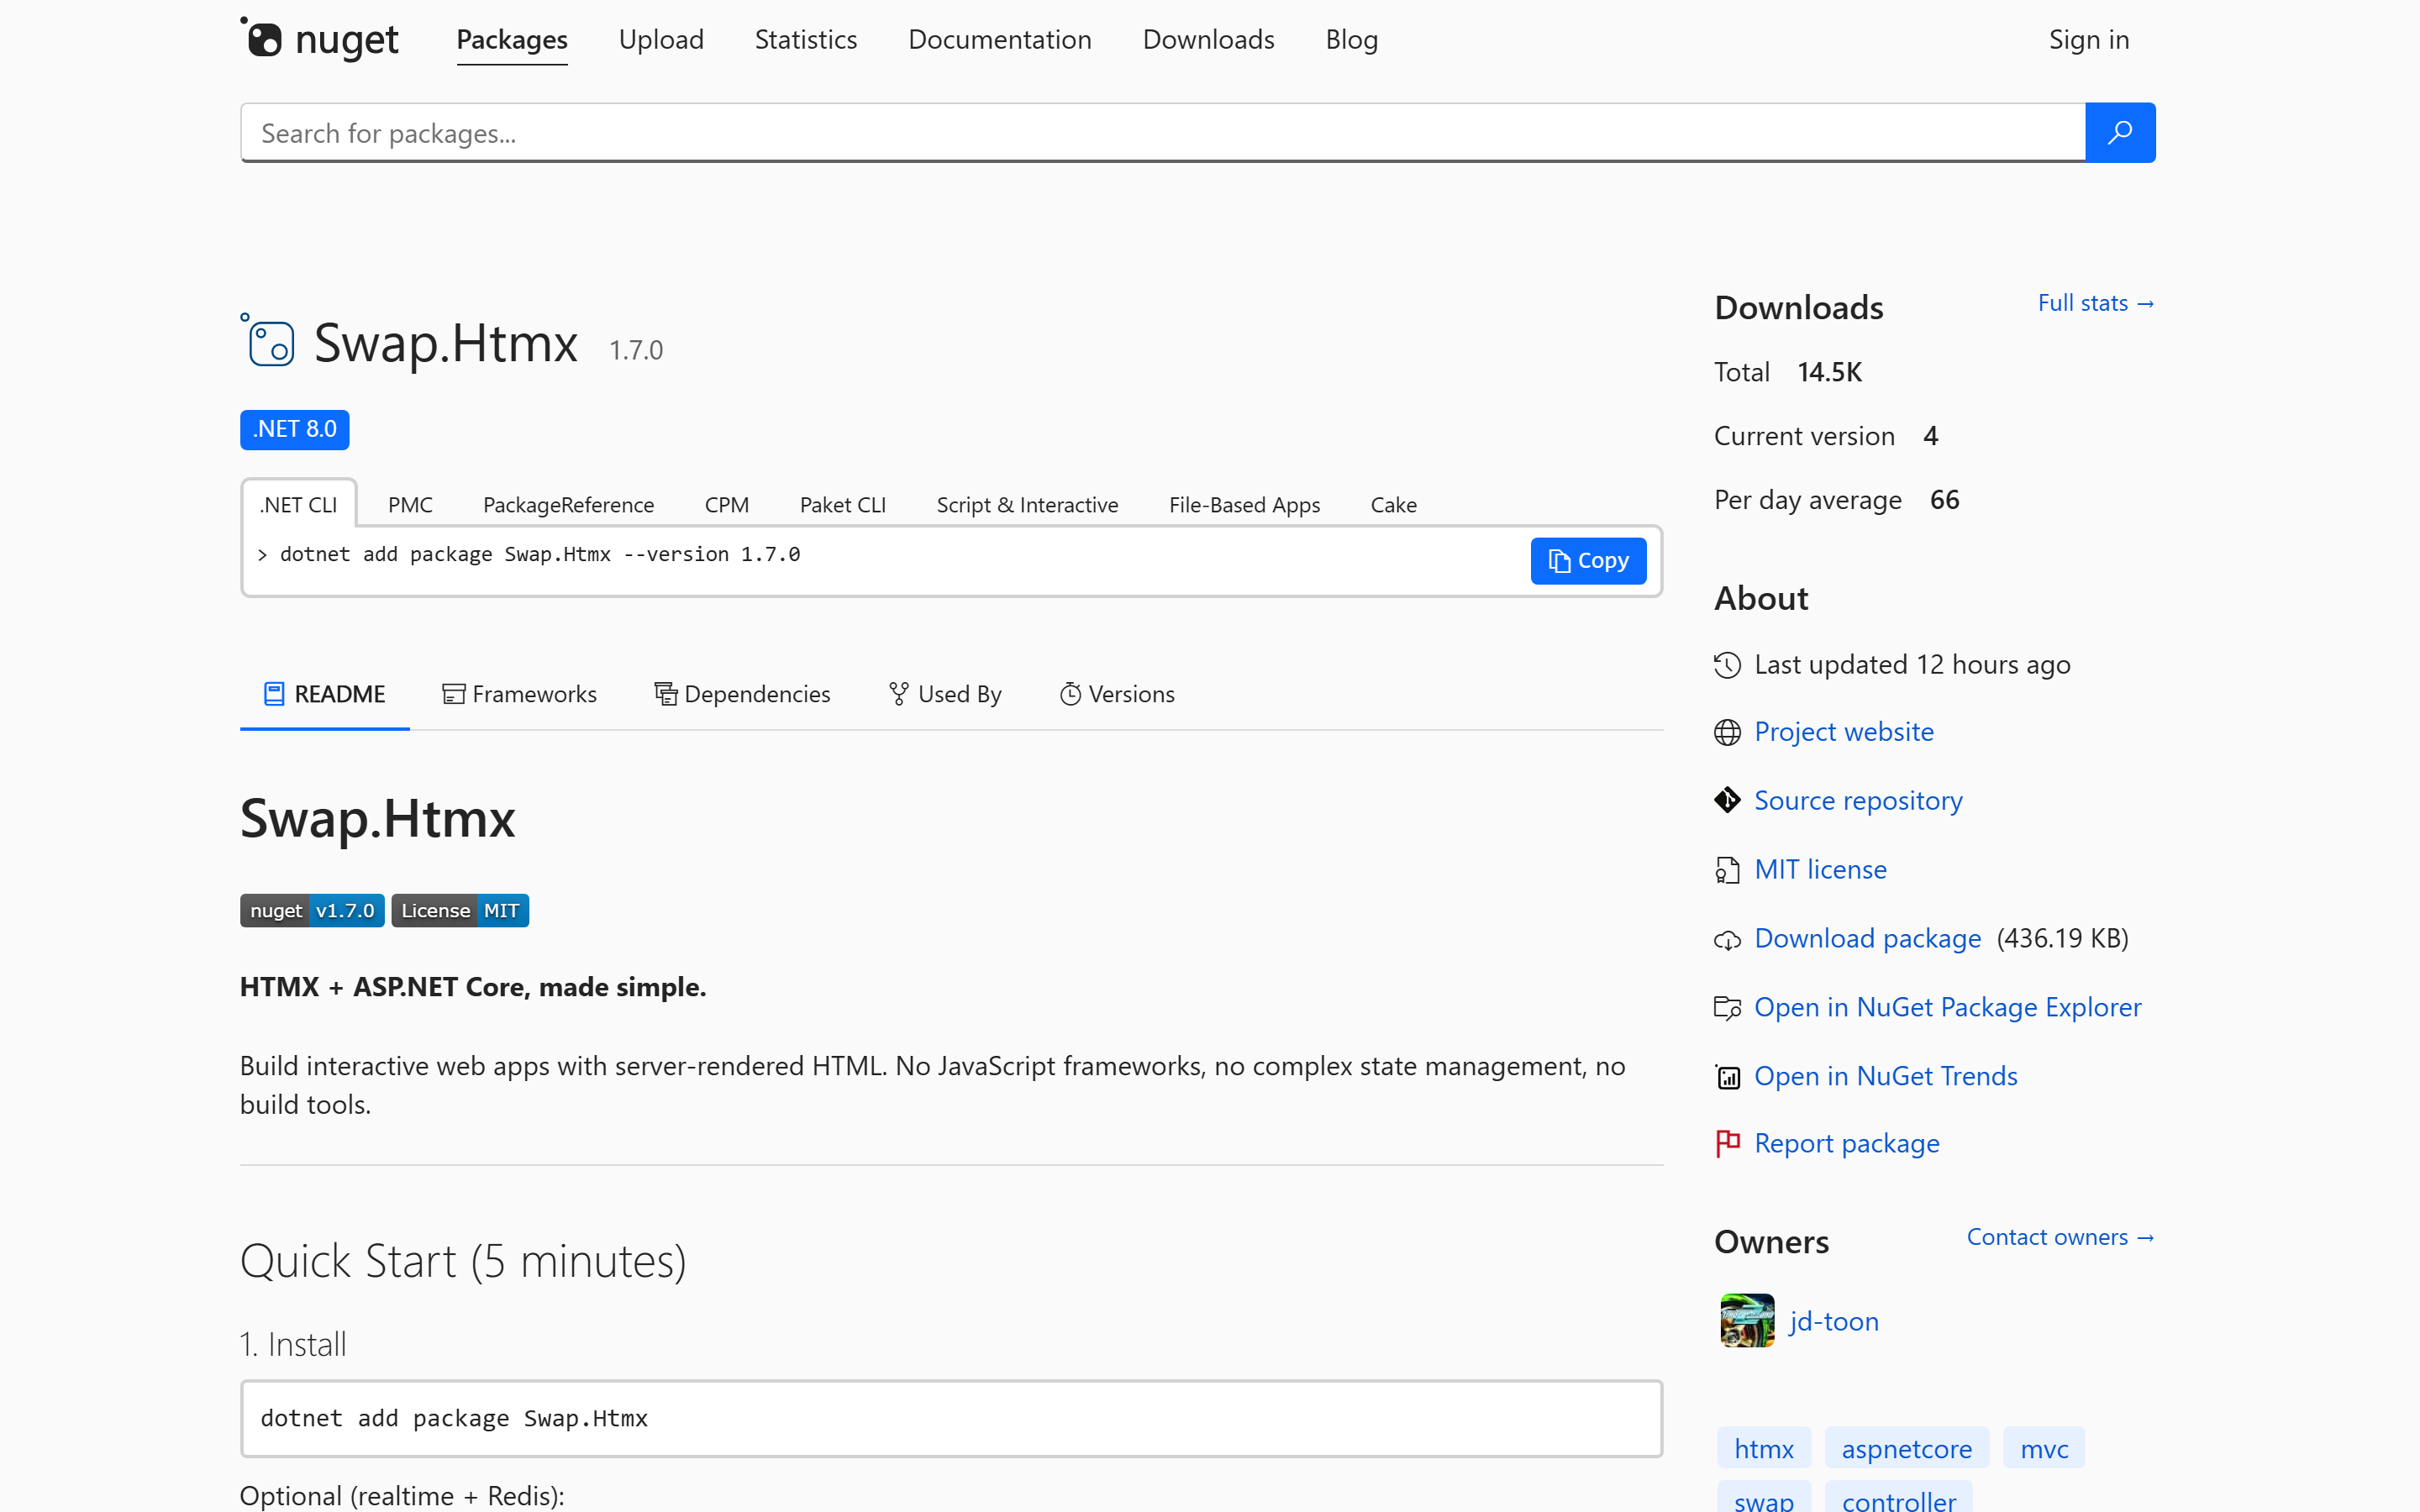The image size is (2420, 1512).
Task: Click the 'Quick Start (5 minutes)' heading
Action: [463, 1261]
